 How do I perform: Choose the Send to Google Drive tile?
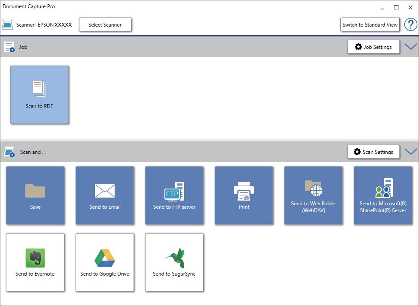[105, 262]
